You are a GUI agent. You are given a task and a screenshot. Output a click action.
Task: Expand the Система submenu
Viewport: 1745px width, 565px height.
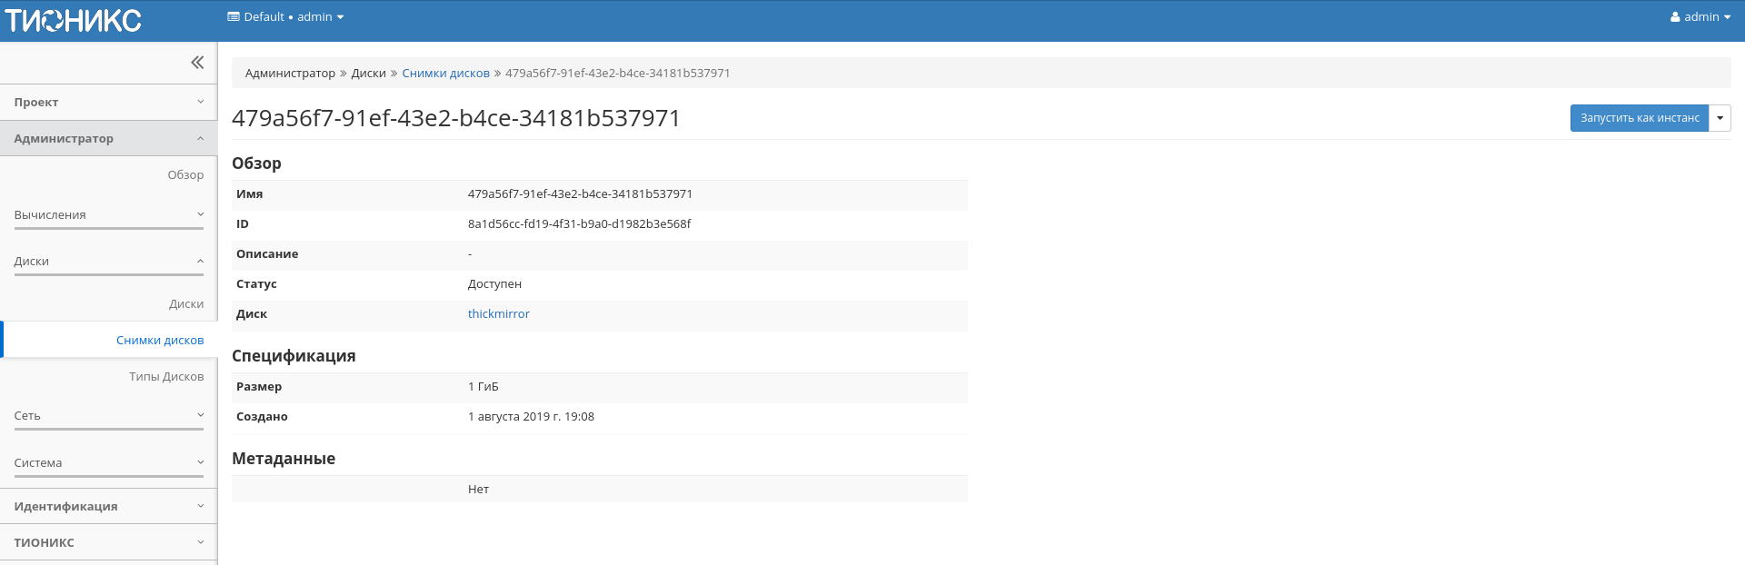(x=108, y=463)
